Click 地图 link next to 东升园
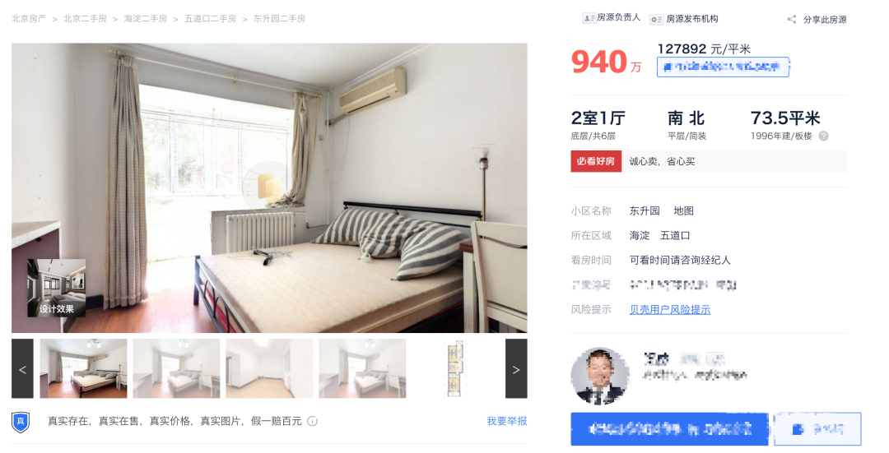This screenshot has width=889, height=453. click(684, 210)
